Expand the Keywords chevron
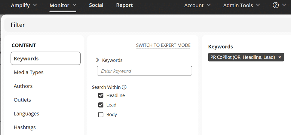Viewport: 291px width, 135px height. pyautogui.click(x=97, y=60)
